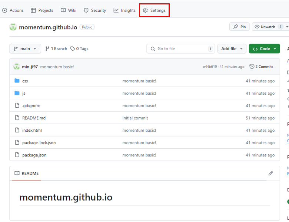Click the Public visibility badge
This screenshot has width=289, height=222.
click(x=87, y=27)
